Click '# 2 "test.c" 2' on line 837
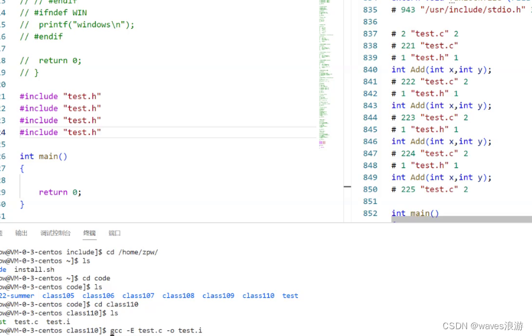The width and height of the screenshot is (532, 336). (425, 34)
